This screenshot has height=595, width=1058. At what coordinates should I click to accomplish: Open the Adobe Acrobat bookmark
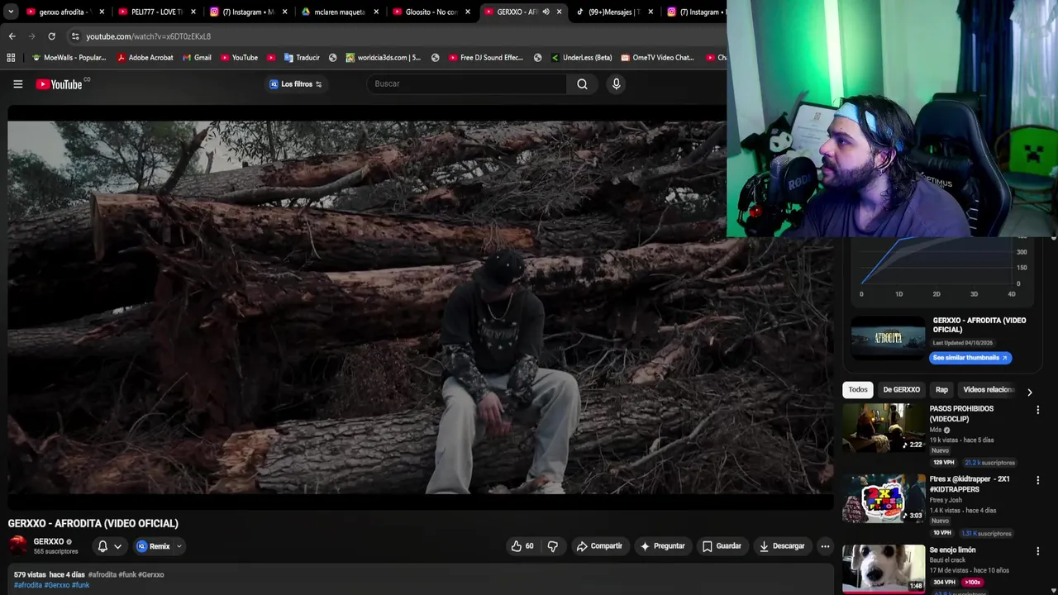click(145, 58)
